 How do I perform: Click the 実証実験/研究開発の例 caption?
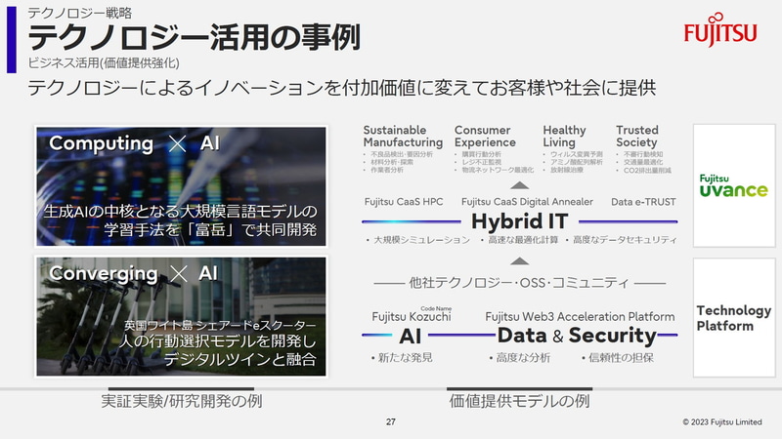tap(182, 401)
